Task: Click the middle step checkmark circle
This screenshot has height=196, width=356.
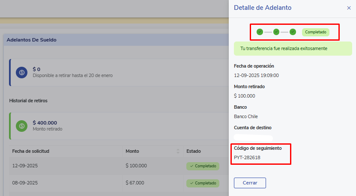Action: 276,32
